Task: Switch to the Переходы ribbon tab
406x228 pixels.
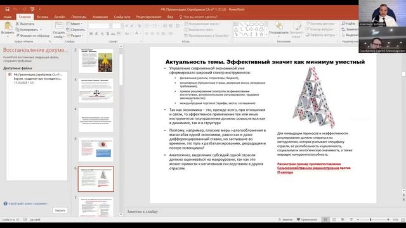Action: click(79, 17)
